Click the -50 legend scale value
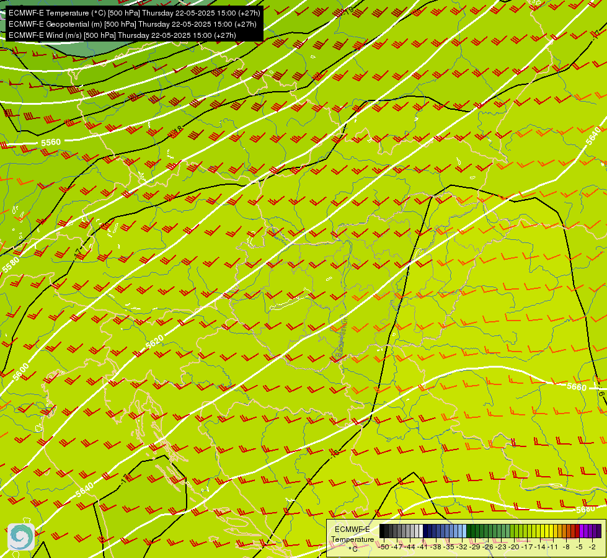Image resolution: width=607 pixels, height=558 pixels. click(x=384, y=547)
